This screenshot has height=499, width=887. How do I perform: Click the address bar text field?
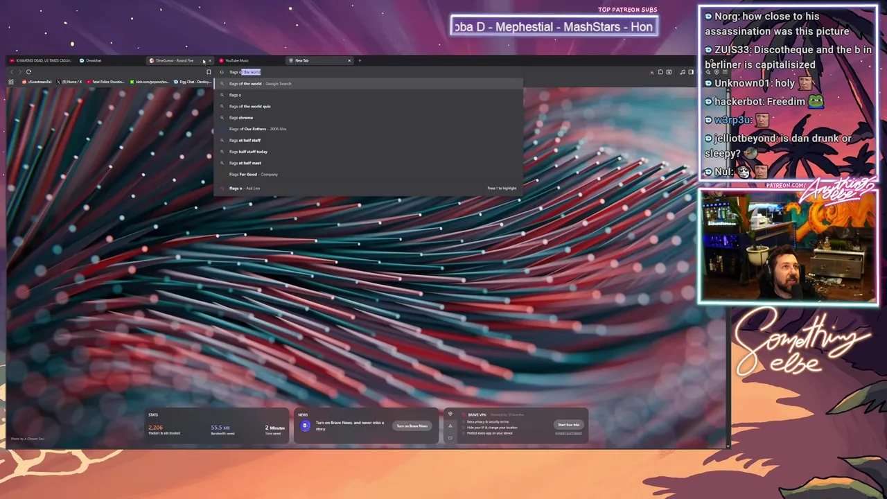[x=367, y=72]
